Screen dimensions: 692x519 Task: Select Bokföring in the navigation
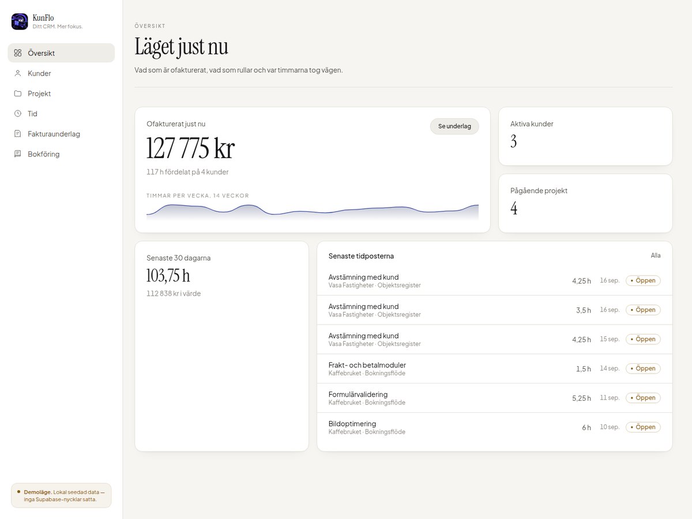(x=61, y=154)
